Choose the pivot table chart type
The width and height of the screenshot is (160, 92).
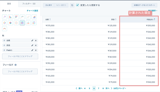pos(34,23)
